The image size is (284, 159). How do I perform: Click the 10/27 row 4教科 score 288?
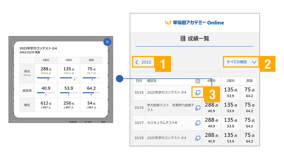pyautogui.click(x=211, y=120)
